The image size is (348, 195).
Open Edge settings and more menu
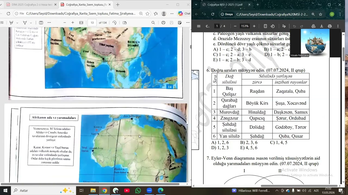pos(172,14)
